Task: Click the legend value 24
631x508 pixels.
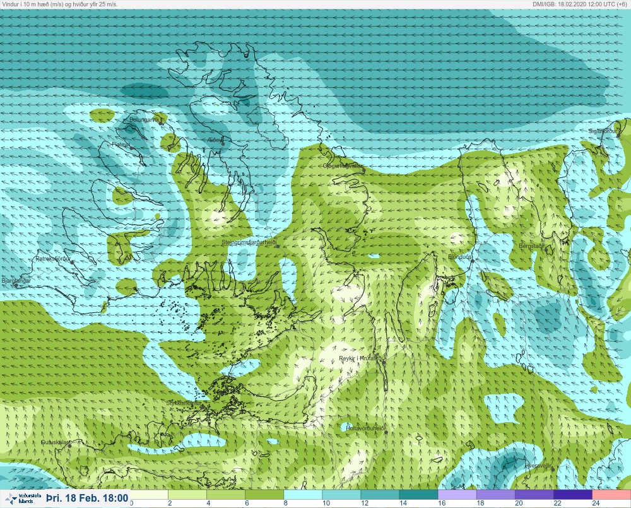Action: [x=596, y=503]
